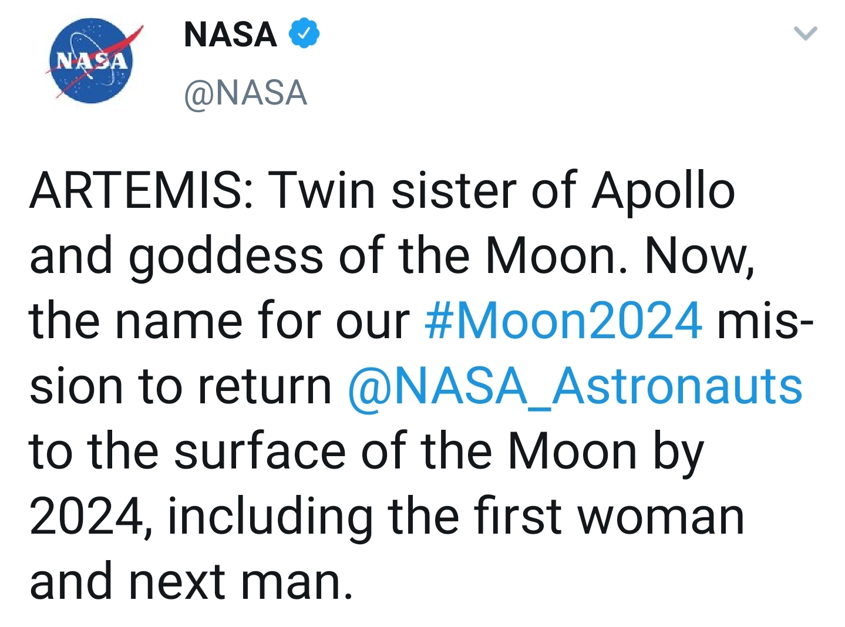This screenshot has height=627, width=845.
Task: Click the text "sion to return"
Action: [x=181, y=387]
